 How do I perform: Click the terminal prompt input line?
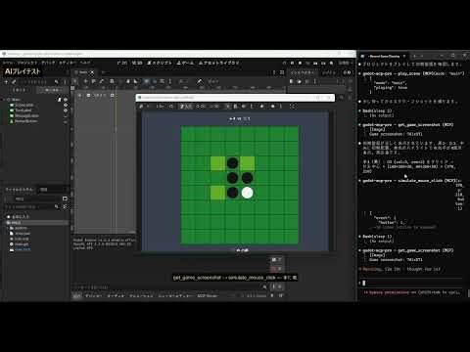click(411, 283)
